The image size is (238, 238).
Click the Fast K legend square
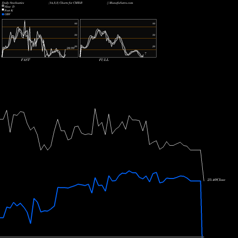pyautogui.click(x=3, y=10)
